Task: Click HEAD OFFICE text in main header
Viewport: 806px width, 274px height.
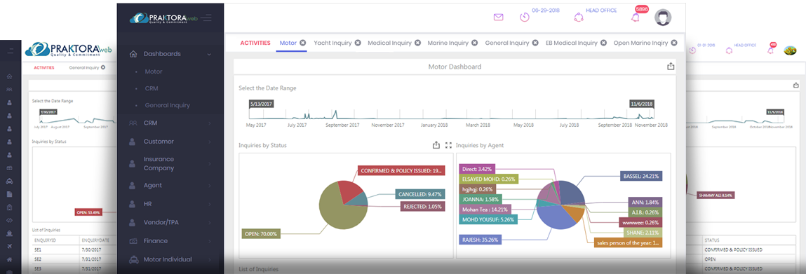Action: tap(601, 11)
